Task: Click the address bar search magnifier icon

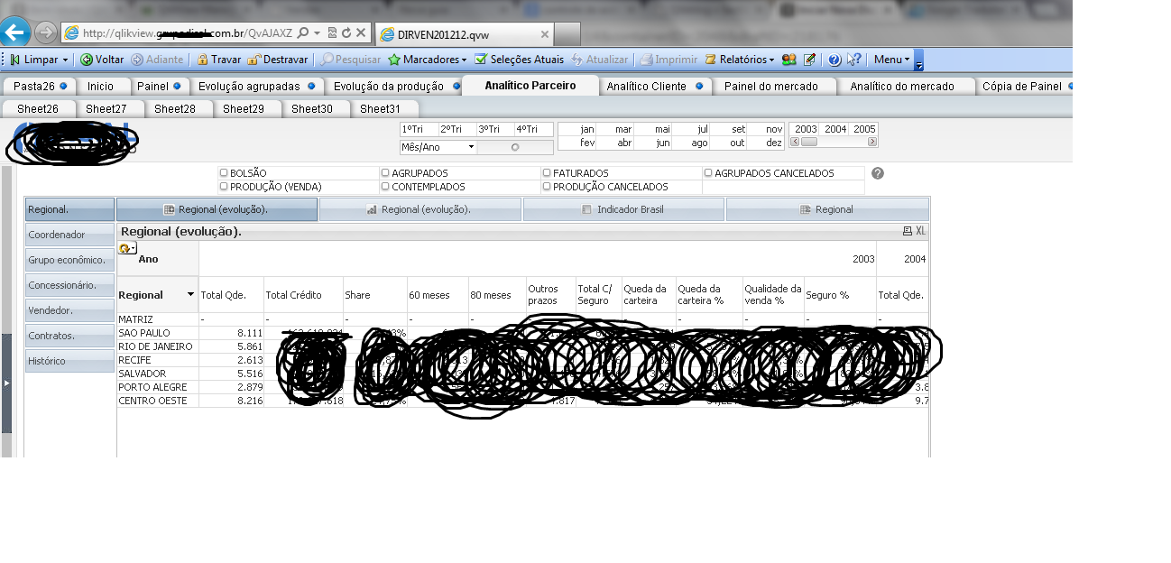Action: point(303,32)
